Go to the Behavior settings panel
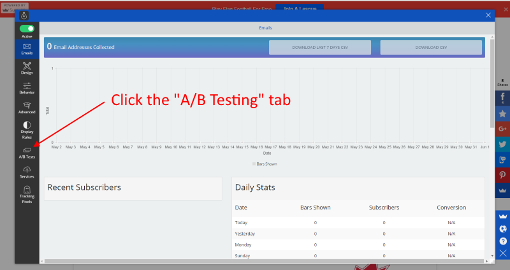 [27, 88]
